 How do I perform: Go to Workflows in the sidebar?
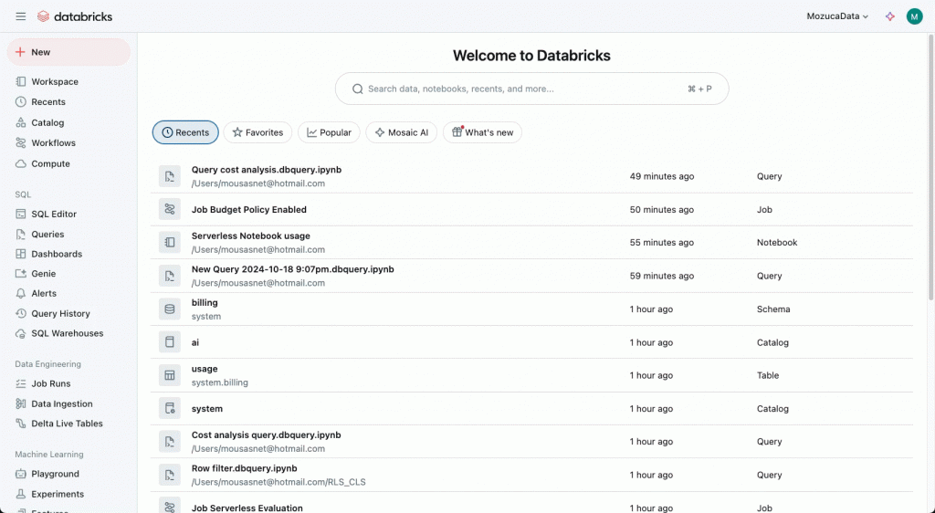click(53, 143)
